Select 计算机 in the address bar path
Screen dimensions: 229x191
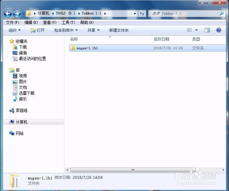pos(43,13)
